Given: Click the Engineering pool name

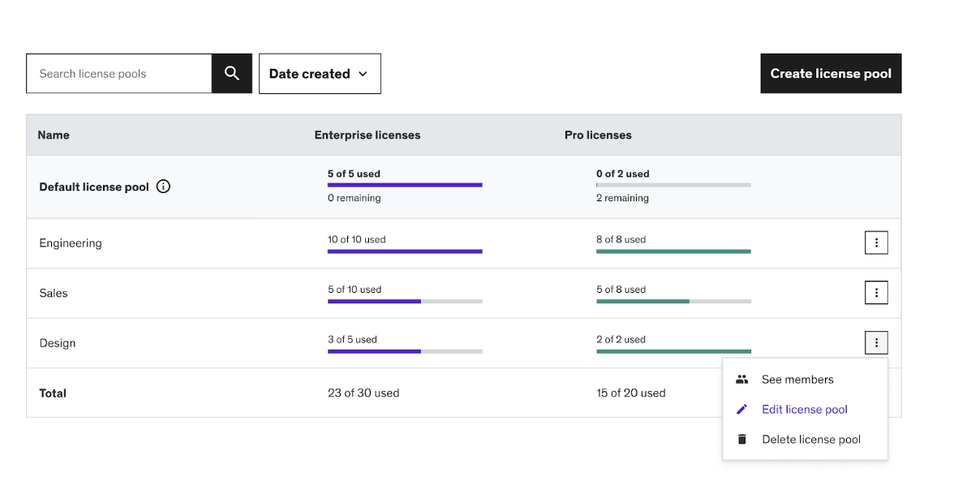Looking at the screenshot, I should [71, 243].
